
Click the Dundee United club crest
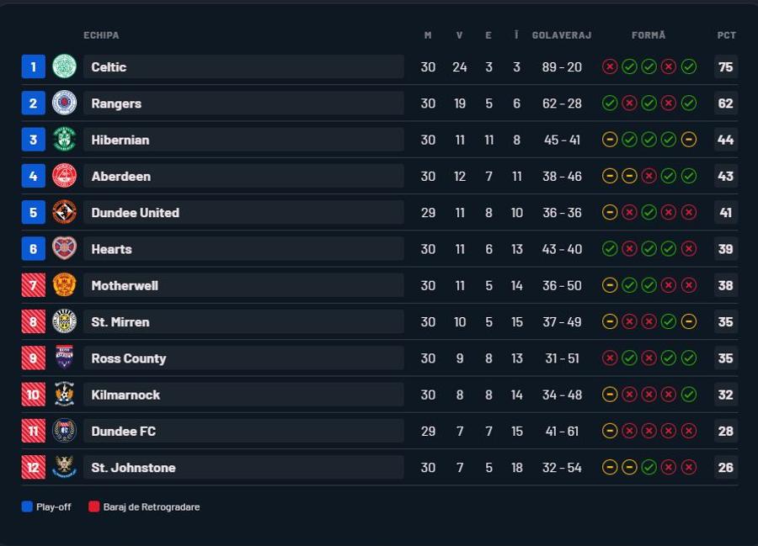[x=64, y=212]
